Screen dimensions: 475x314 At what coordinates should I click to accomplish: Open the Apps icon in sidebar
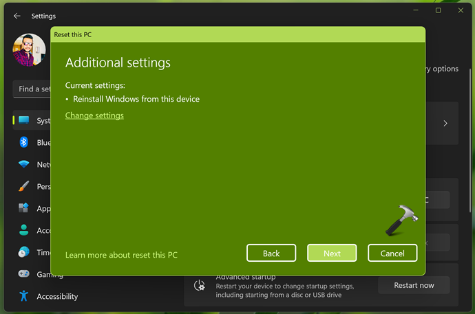(x=24, y=208)
